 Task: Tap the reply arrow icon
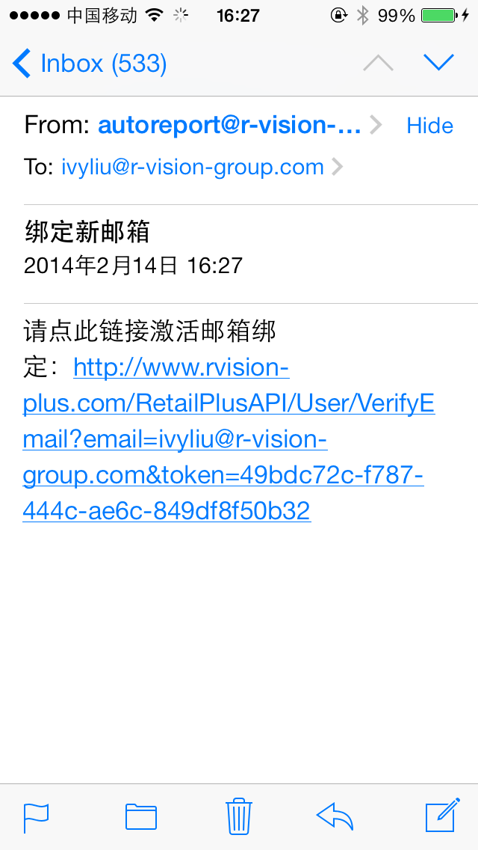pyautogui.click(x=335, y=816)
